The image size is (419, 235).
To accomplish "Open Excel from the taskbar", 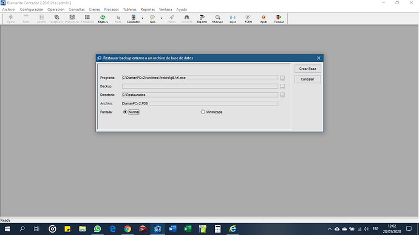I will [x=188, y=229].
